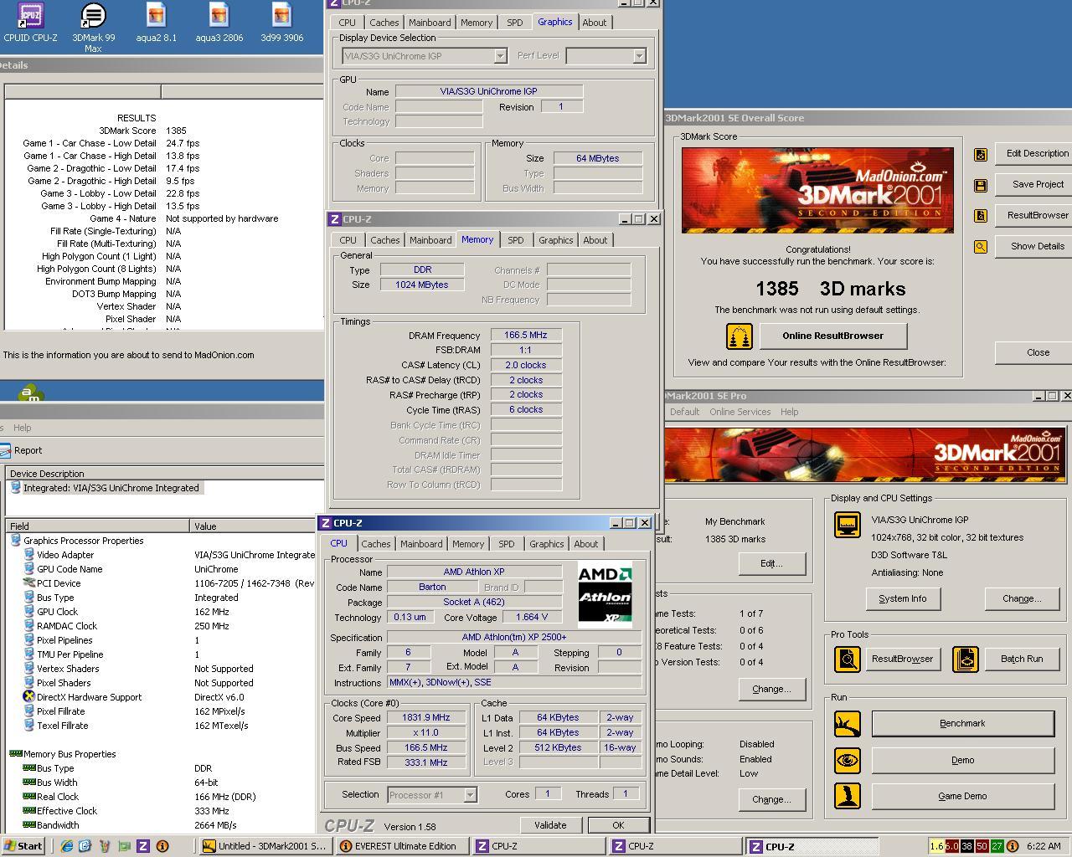Switch to the Mainboard tab in bottom CPU-Z window

(421, 544)
